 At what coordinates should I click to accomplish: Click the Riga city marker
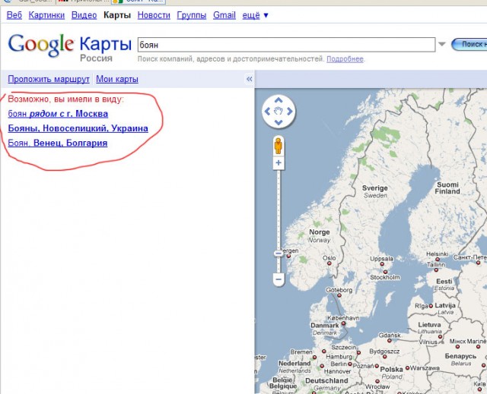click(431, 306)
